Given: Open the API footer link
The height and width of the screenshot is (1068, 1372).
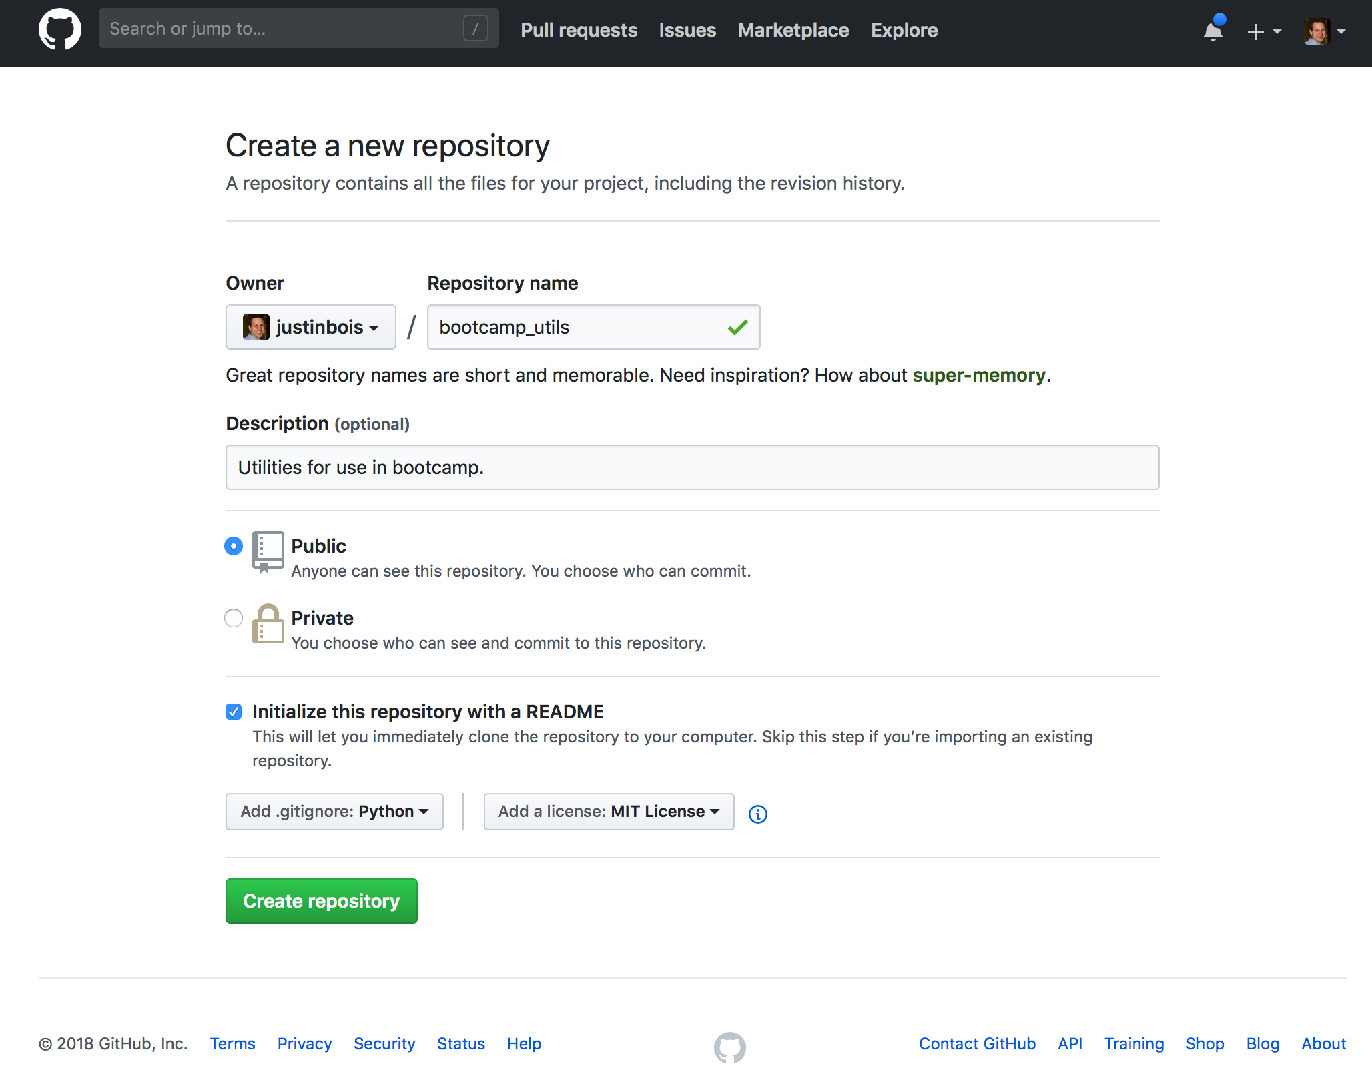Looking at the screenshot, I should [x=1070, y=1043].
